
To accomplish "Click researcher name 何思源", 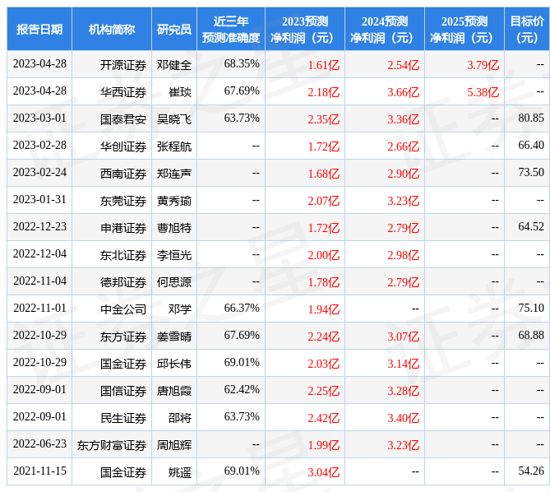I will pyautogui.click(x=174, y=282).
